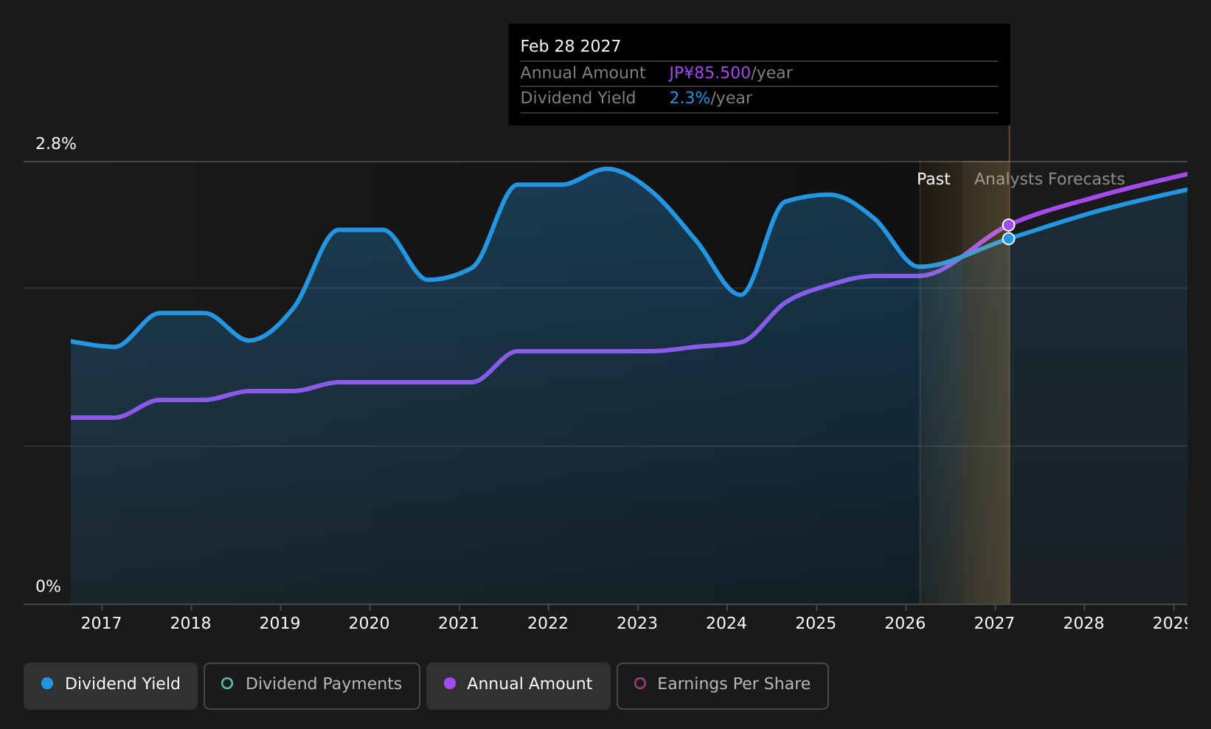
Task: Click the Feb 28 2027 tooltip date
Action: [x=570, y=46]
